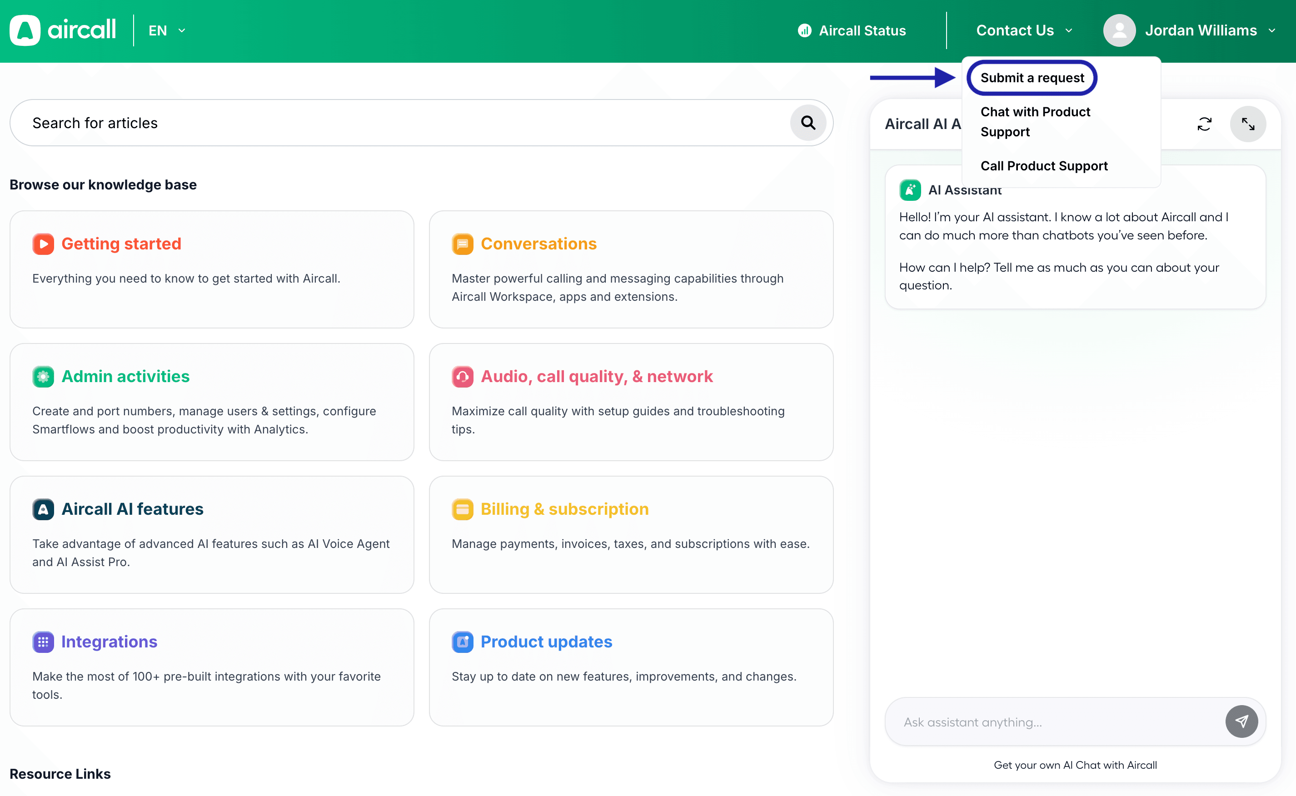Click Jordan Williams avatar icon
1296x796 pixels.
coord(1119,30)
